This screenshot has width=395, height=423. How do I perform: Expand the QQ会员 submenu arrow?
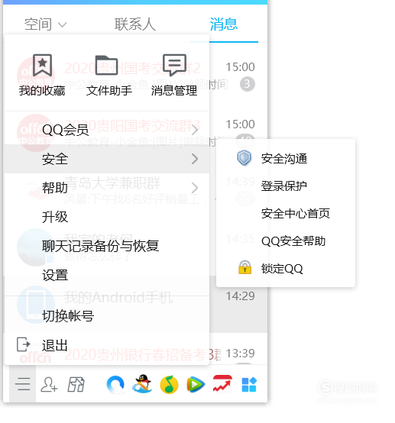pos(195,130)
